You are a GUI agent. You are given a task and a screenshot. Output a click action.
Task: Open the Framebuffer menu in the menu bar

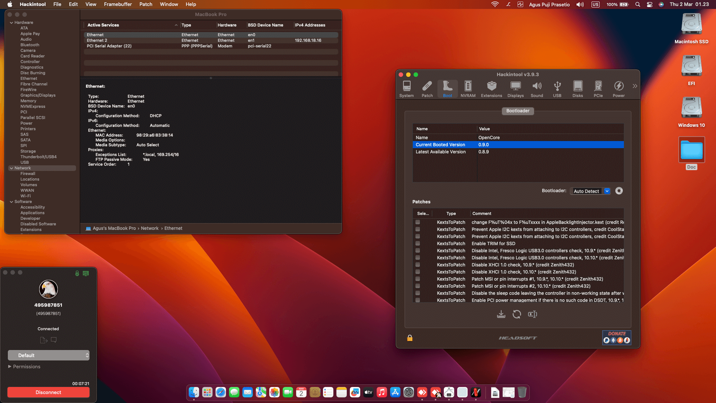coord(117,4)
